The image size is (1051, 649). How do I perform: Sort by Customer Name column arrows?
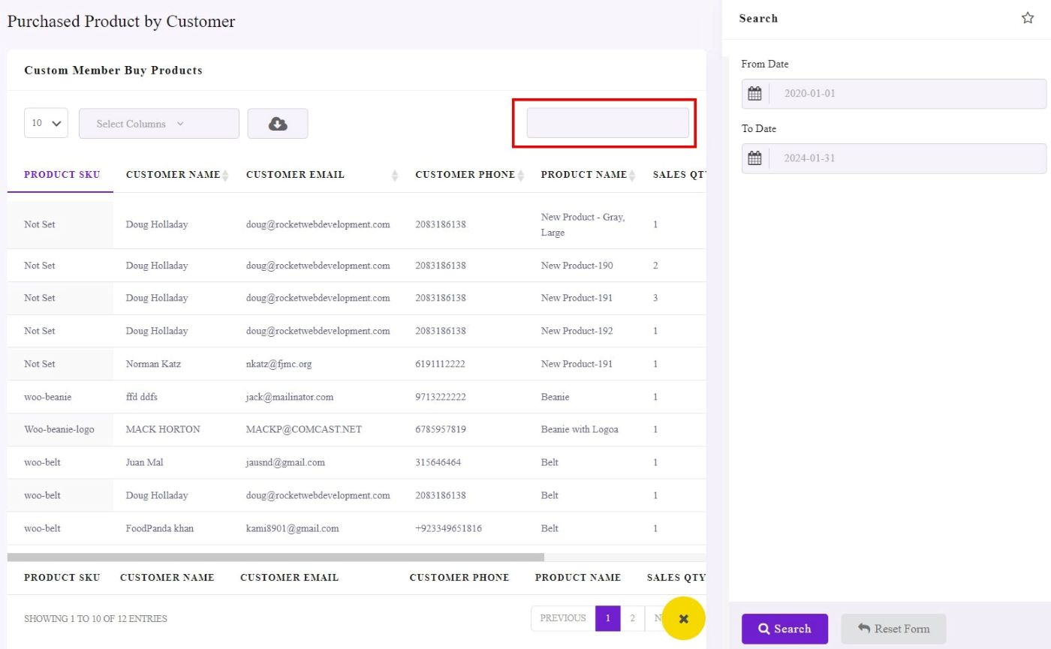[225, 175]
